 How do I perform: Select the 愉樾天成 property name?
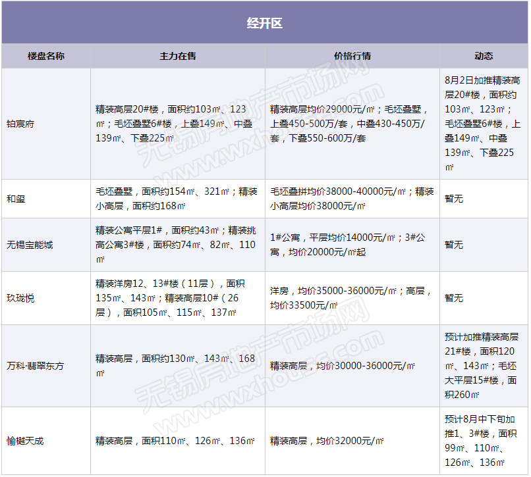pyautogui.click(x=25, y=441)
